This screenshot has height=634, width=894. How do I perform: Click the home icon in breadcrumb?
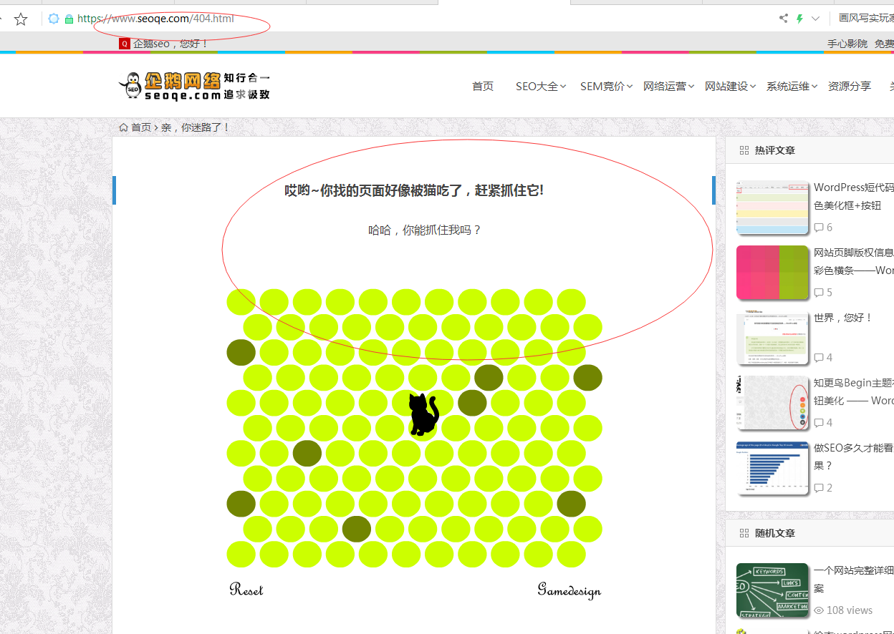click(124, 127)
